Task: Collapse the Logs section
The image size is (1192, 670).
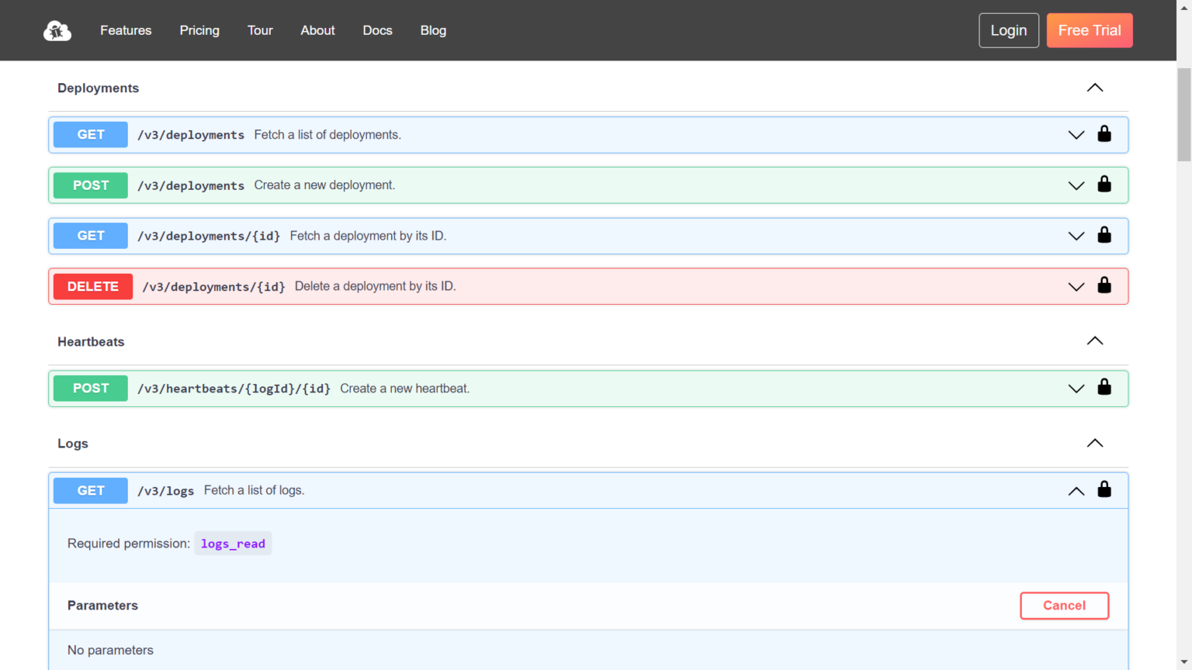Action: point(1094,444)
